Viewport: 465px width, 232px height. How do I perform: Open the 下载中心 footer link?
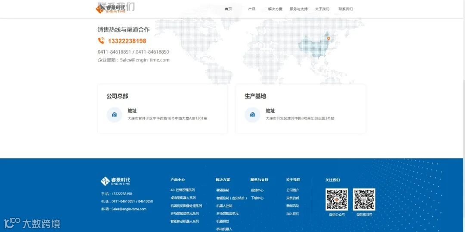(257, 198)
